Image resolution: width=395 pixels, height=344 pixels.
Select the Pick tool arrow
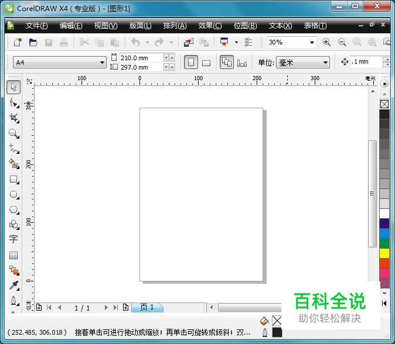pos(13,87)
